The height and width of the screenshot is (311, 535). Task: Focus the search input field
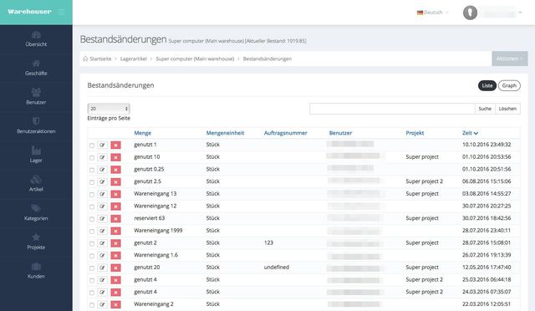point(392,109)
